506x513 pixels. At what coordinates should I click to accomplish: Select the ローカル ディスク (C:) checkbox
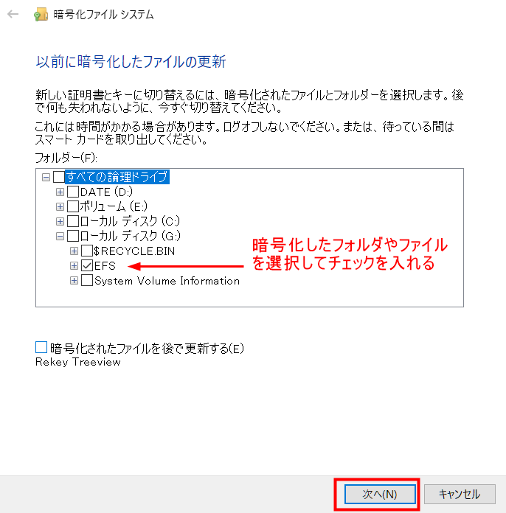73,221
